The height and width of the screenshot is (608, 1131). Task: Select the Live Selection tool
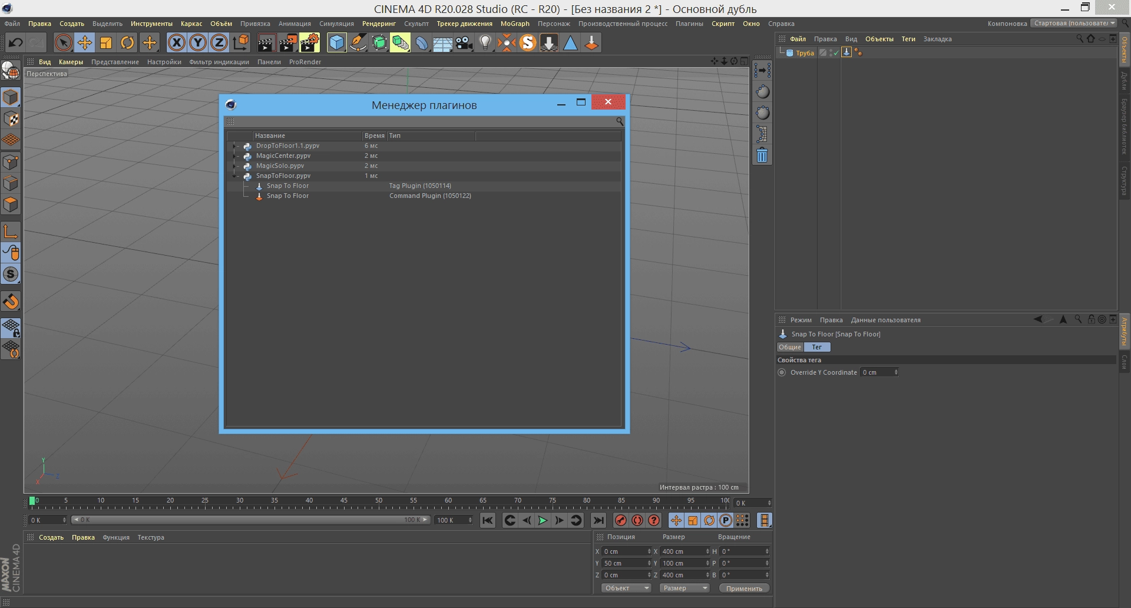tap(63, 42)
